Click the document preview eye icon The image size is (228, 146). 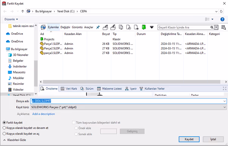click(136, 27)
